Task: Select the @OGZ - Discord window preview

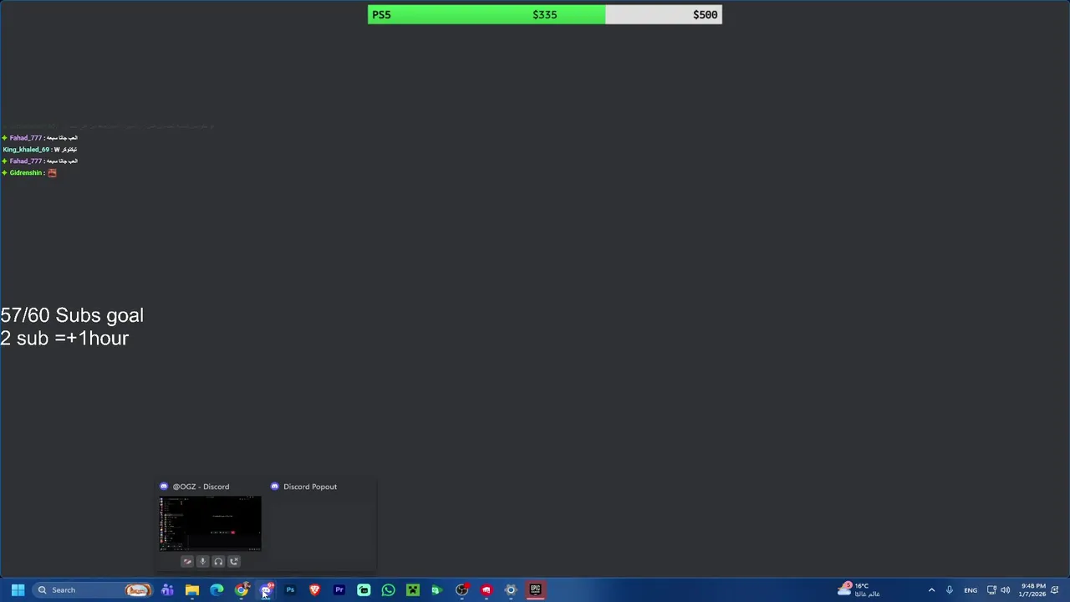Action: click(x=210, y=523)
